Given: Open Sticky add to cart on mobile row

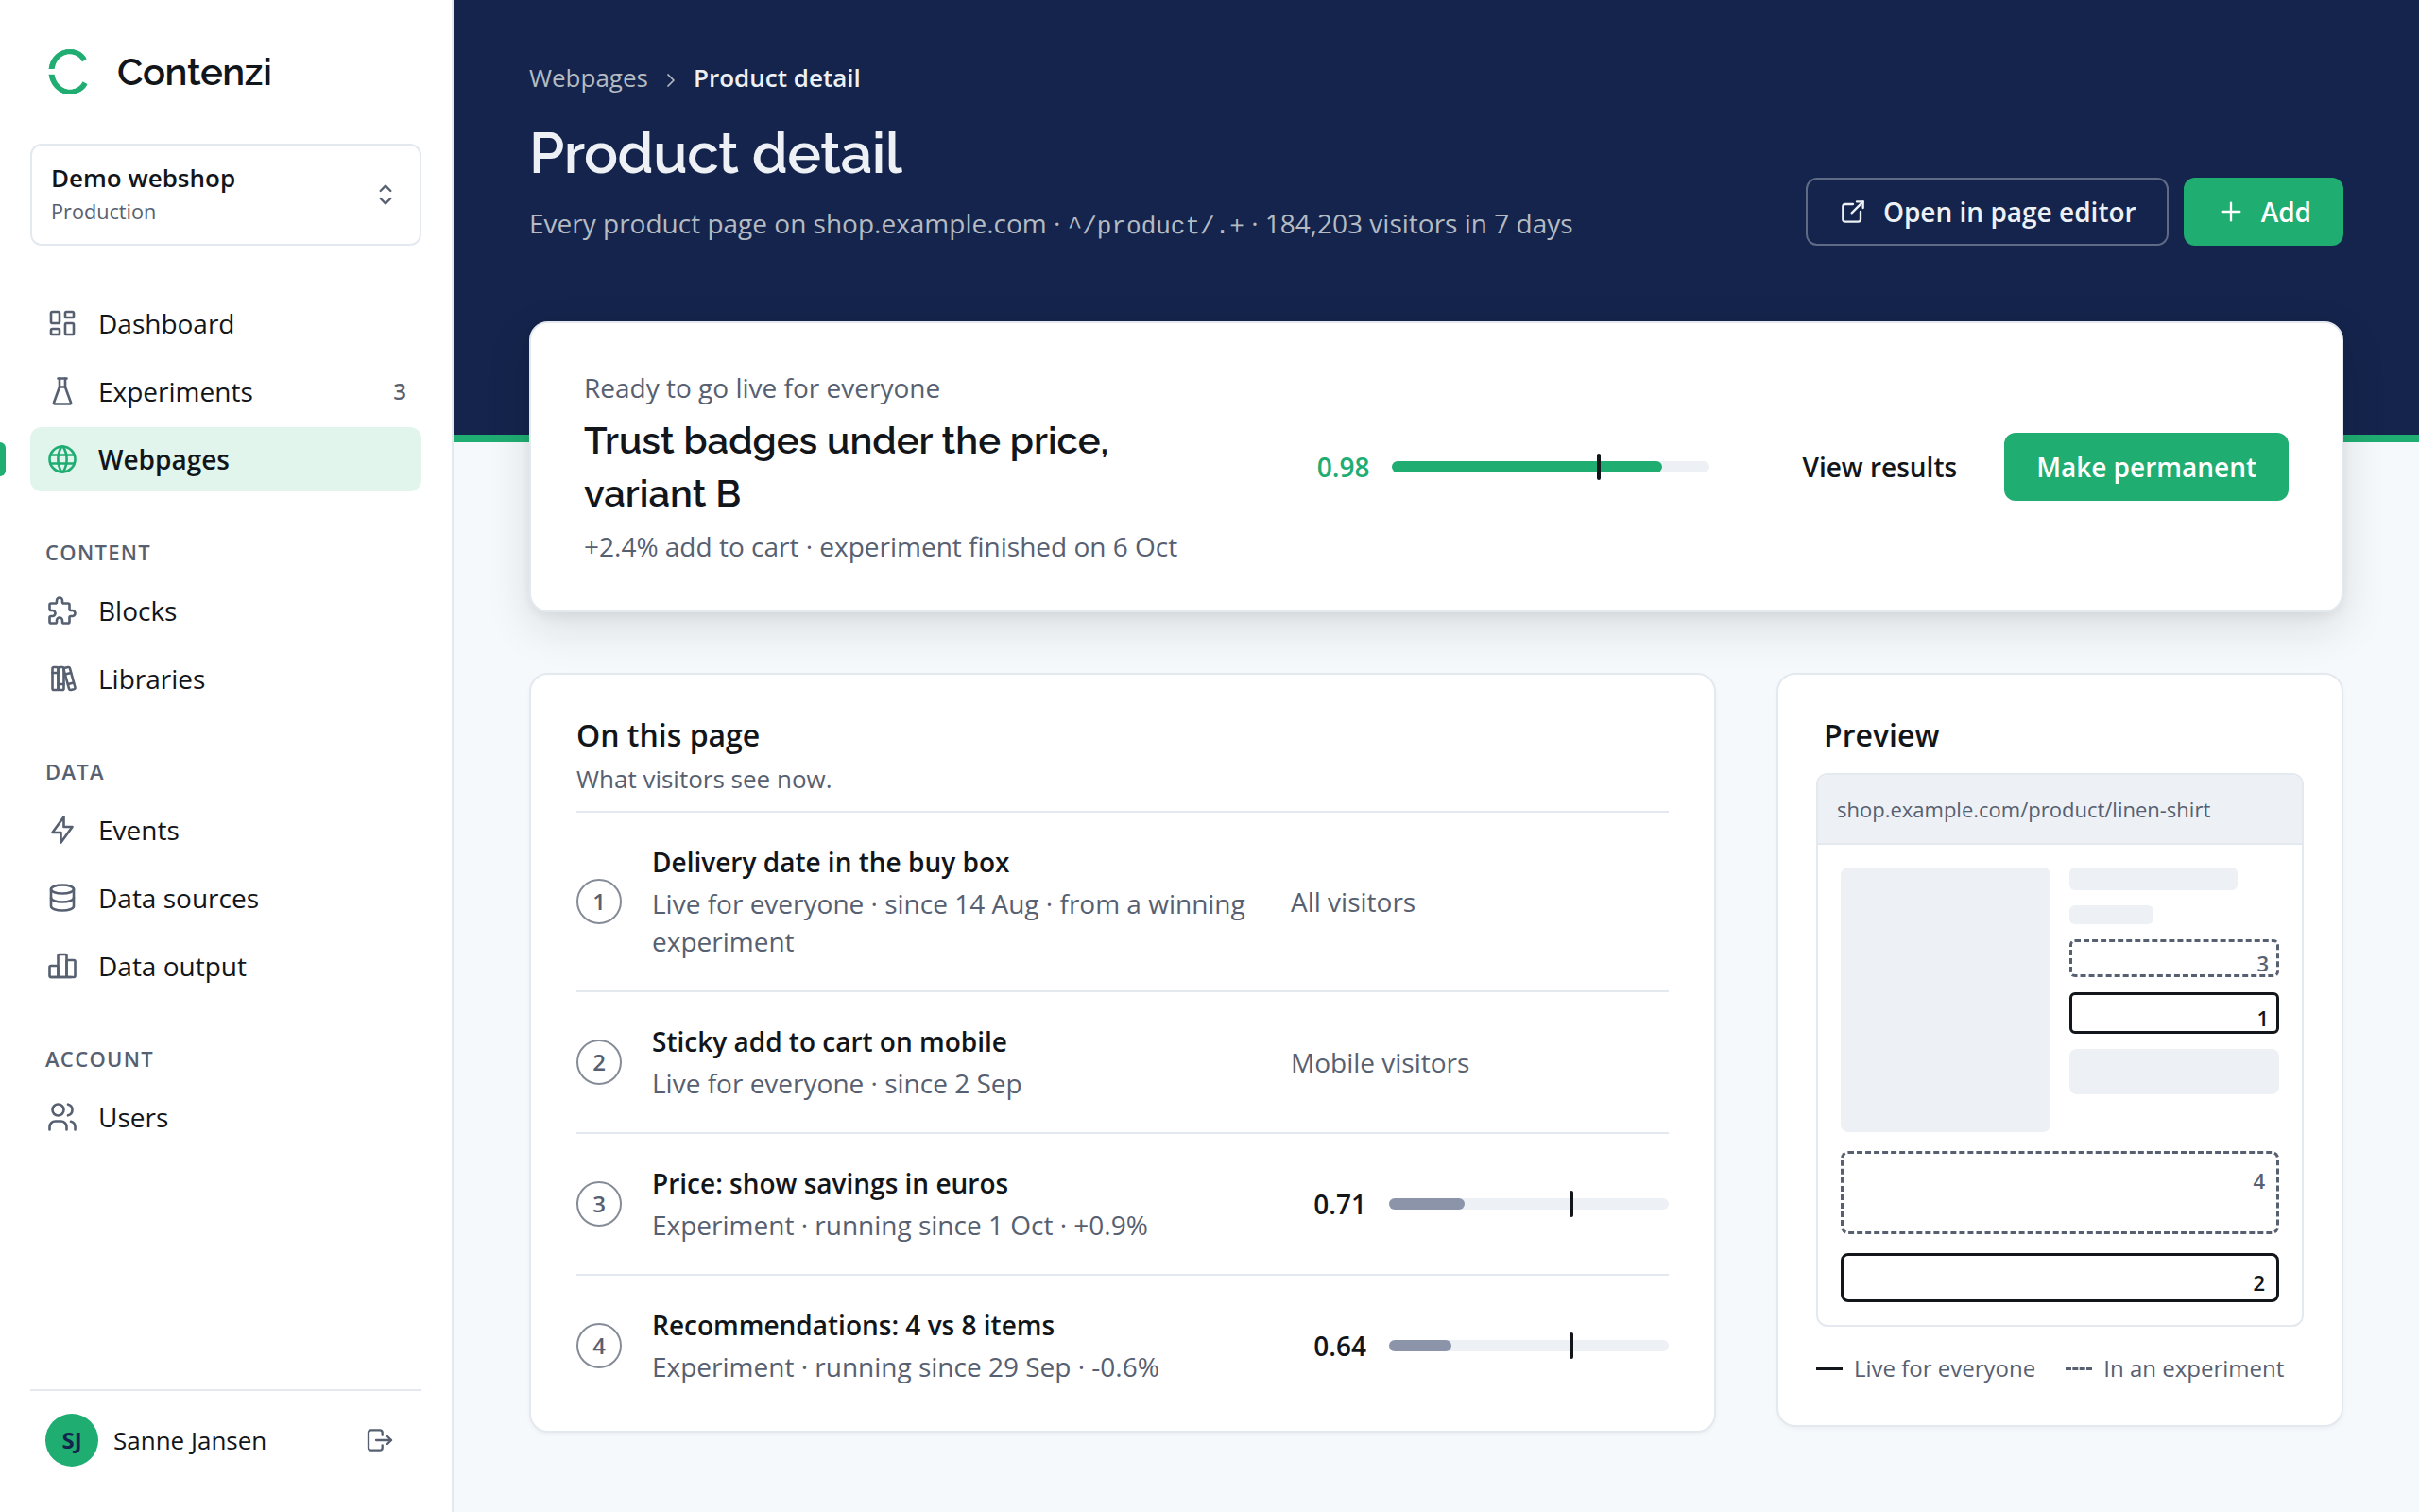Looking at the screenshot, I should click(x=1123, y=1062).
